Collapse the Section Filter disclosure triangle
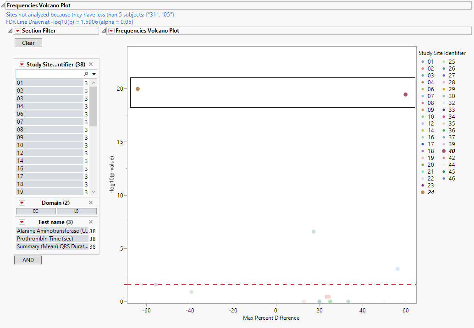 click(10, 31)
